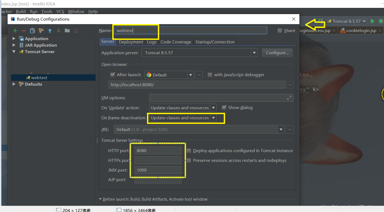Enable Preserve sessions across restarts and redeploys
Viewport: 384px width, 212px height.
pyautogui.click(x=189, y=160)
